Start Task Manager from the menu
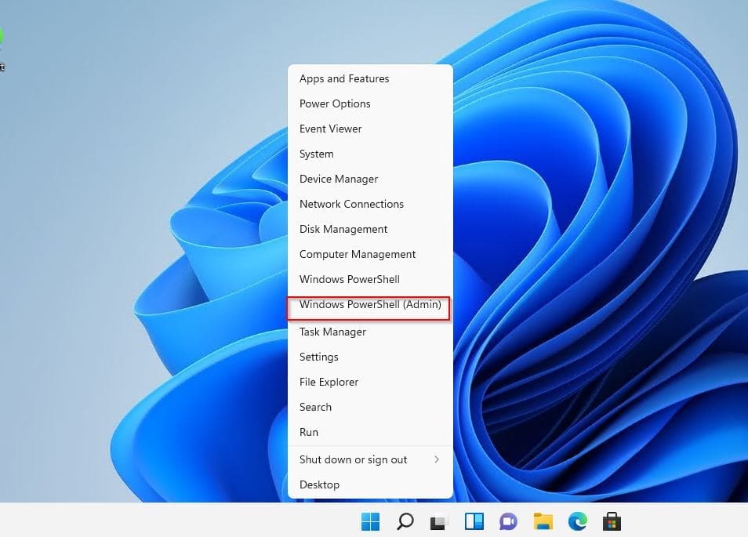The height and width of the screenshot is (537, 748). pos(332,332)
